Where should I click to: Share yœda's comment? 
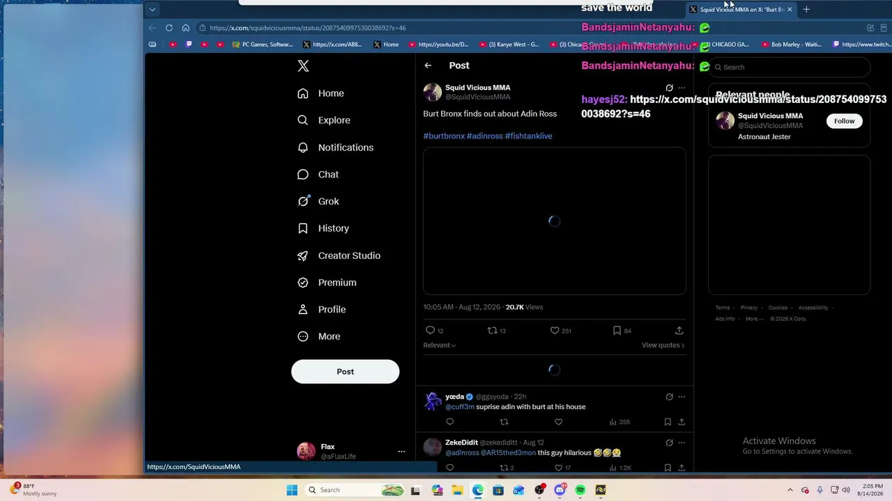pos(682,422)
